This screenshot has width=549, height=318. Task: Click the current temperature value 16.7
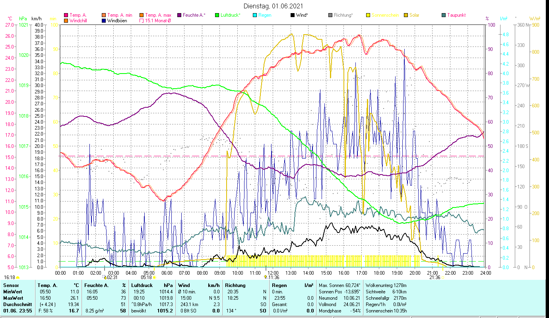[74, 310]
